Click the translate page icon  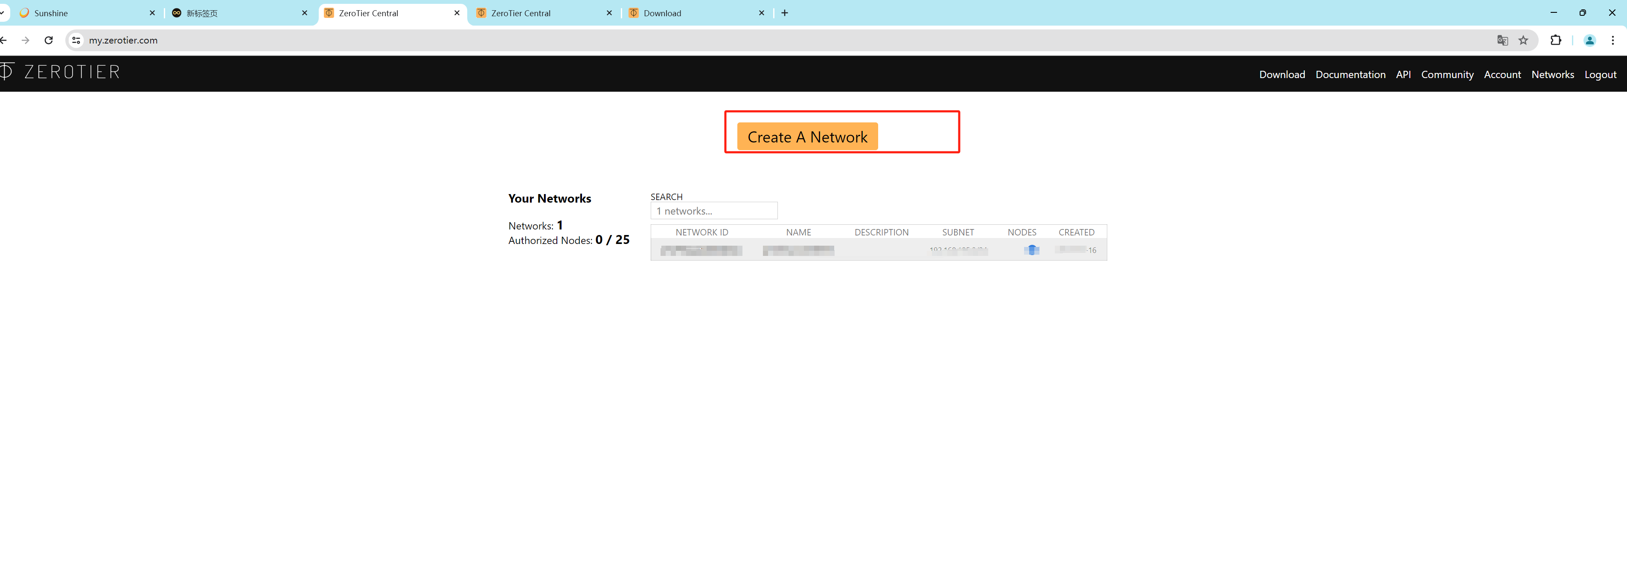pos(1502,40)
